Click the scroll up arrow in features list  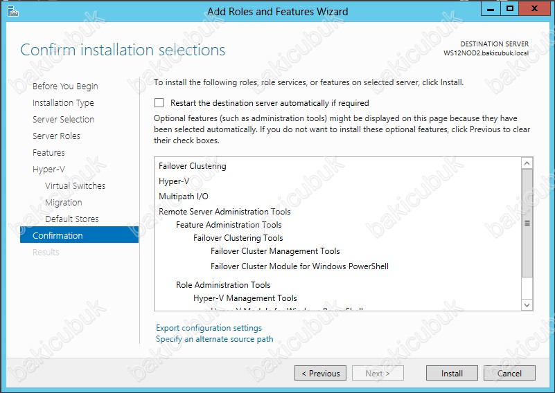(527, 163)
